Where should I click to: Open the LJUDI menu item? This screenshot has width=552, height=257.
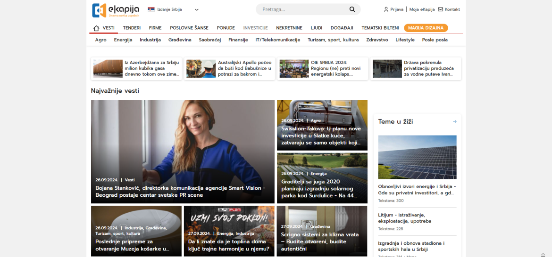[x=317, y=28]
